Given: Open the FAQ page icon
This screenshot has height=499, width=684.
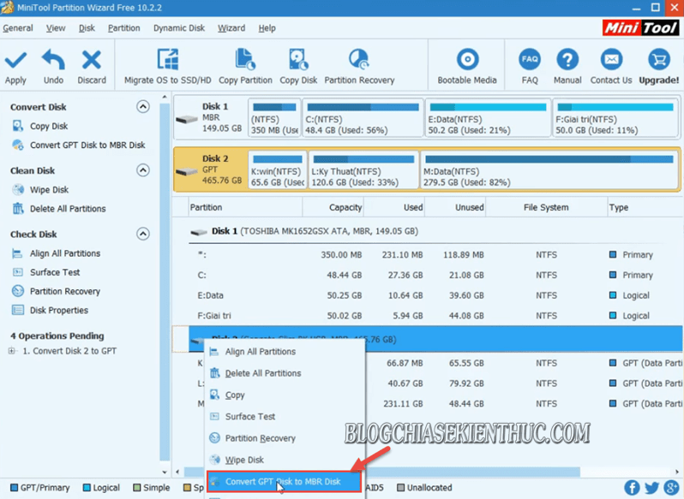Looking at the screenshot, I should coord(530,60).
